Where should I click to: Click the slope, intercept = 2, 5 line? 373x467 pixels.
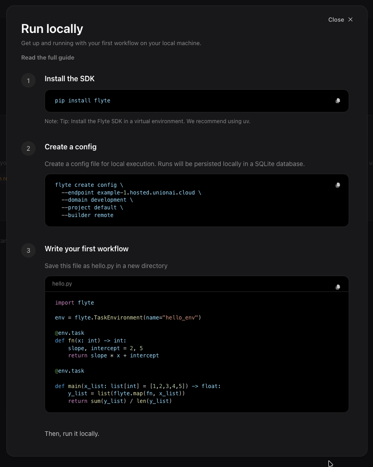[105, 348]
